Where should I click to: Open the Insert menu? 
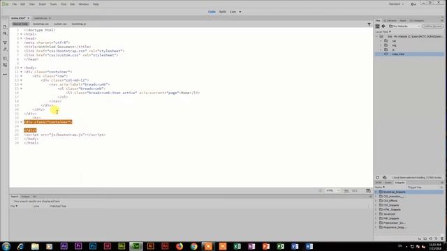[x=42, y=4]
